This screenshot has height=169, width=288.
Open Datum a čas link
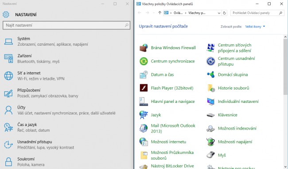(x=162, y=75)
